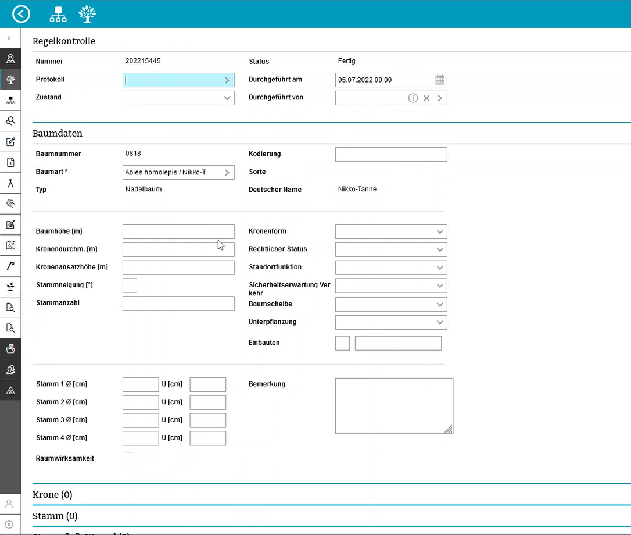Viewport: 631px width, 535px height.
Task: Toggle the Raumwirksamkeit checkbox
Action: pos(130,459)
